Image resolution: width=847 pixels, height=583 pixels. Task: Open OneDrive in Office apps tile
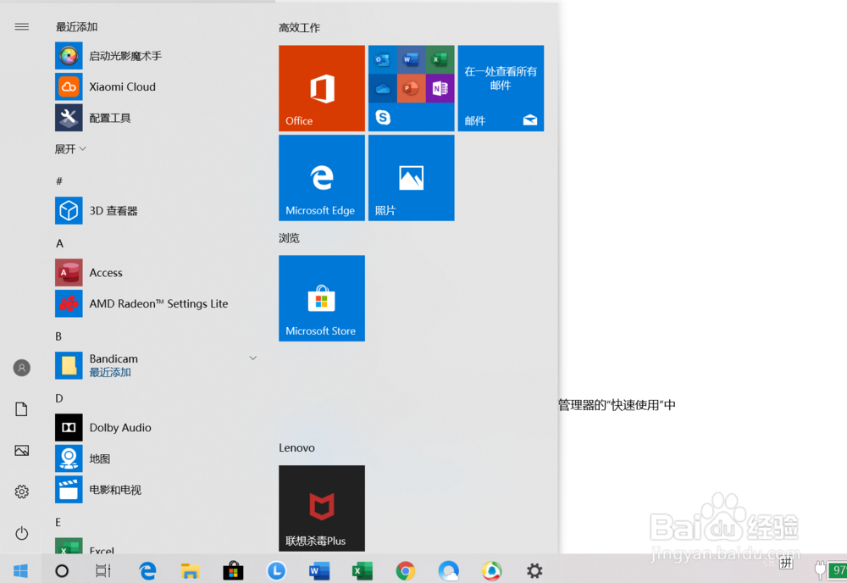point(383,88)
